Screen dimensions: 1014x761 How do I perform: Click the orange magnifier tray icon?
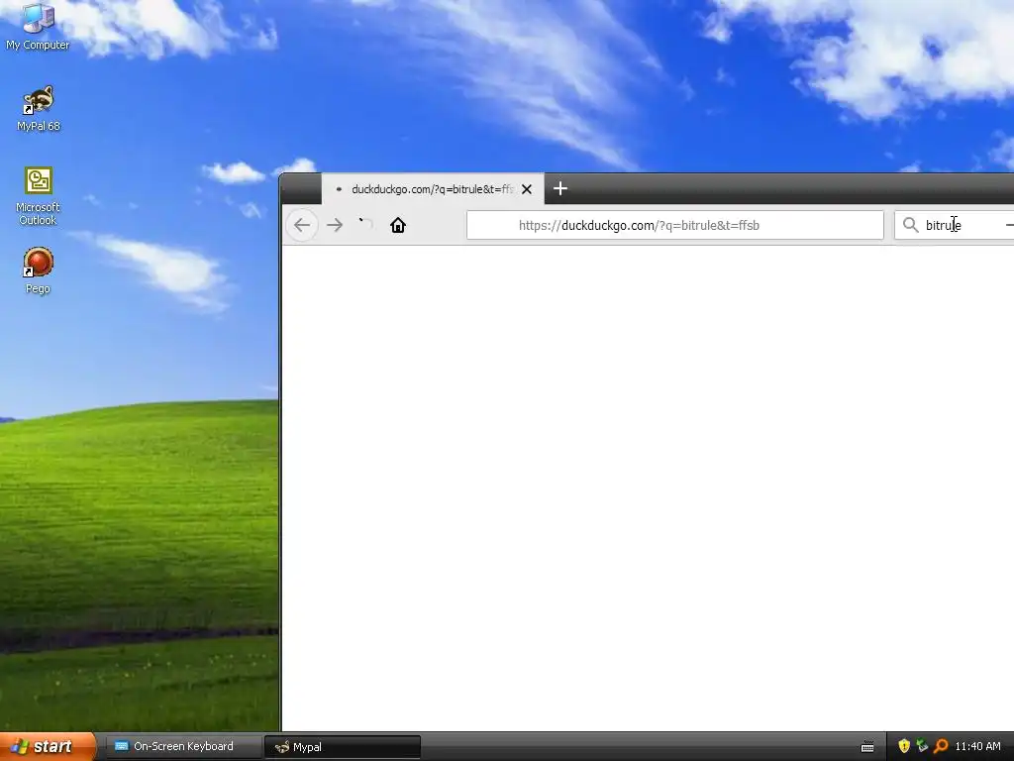click(x=941, y=746)
